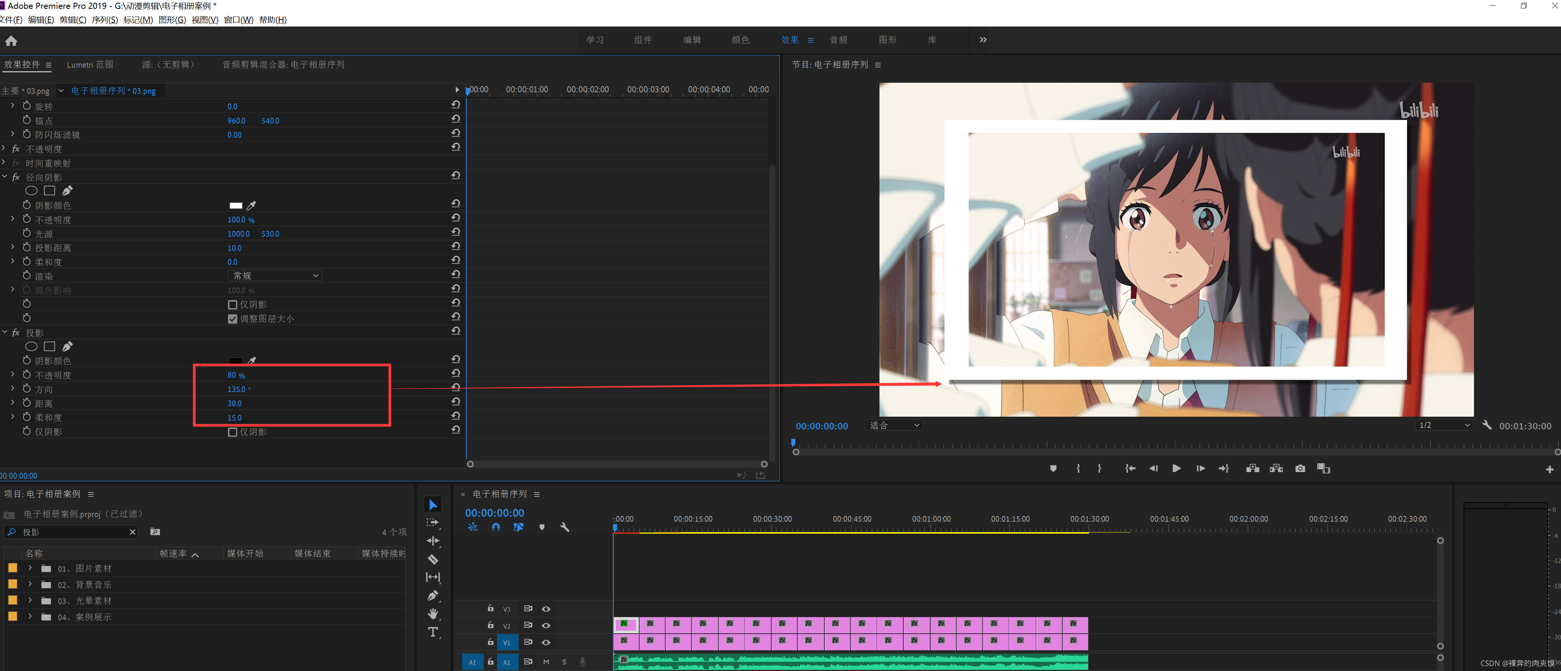Select the Pen tool in tools panel
The image size is (1561, 671).
tap(433, 595)
